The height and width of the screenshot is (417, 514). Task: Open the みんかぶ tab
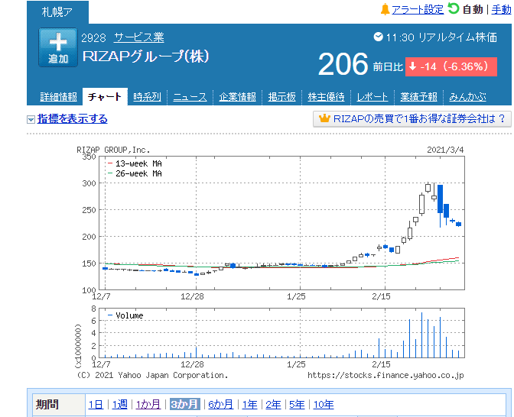467,97
